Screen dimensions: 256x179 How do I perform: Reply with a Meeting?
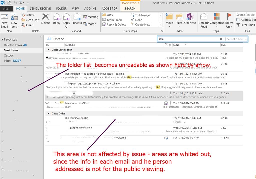point(91,17)
